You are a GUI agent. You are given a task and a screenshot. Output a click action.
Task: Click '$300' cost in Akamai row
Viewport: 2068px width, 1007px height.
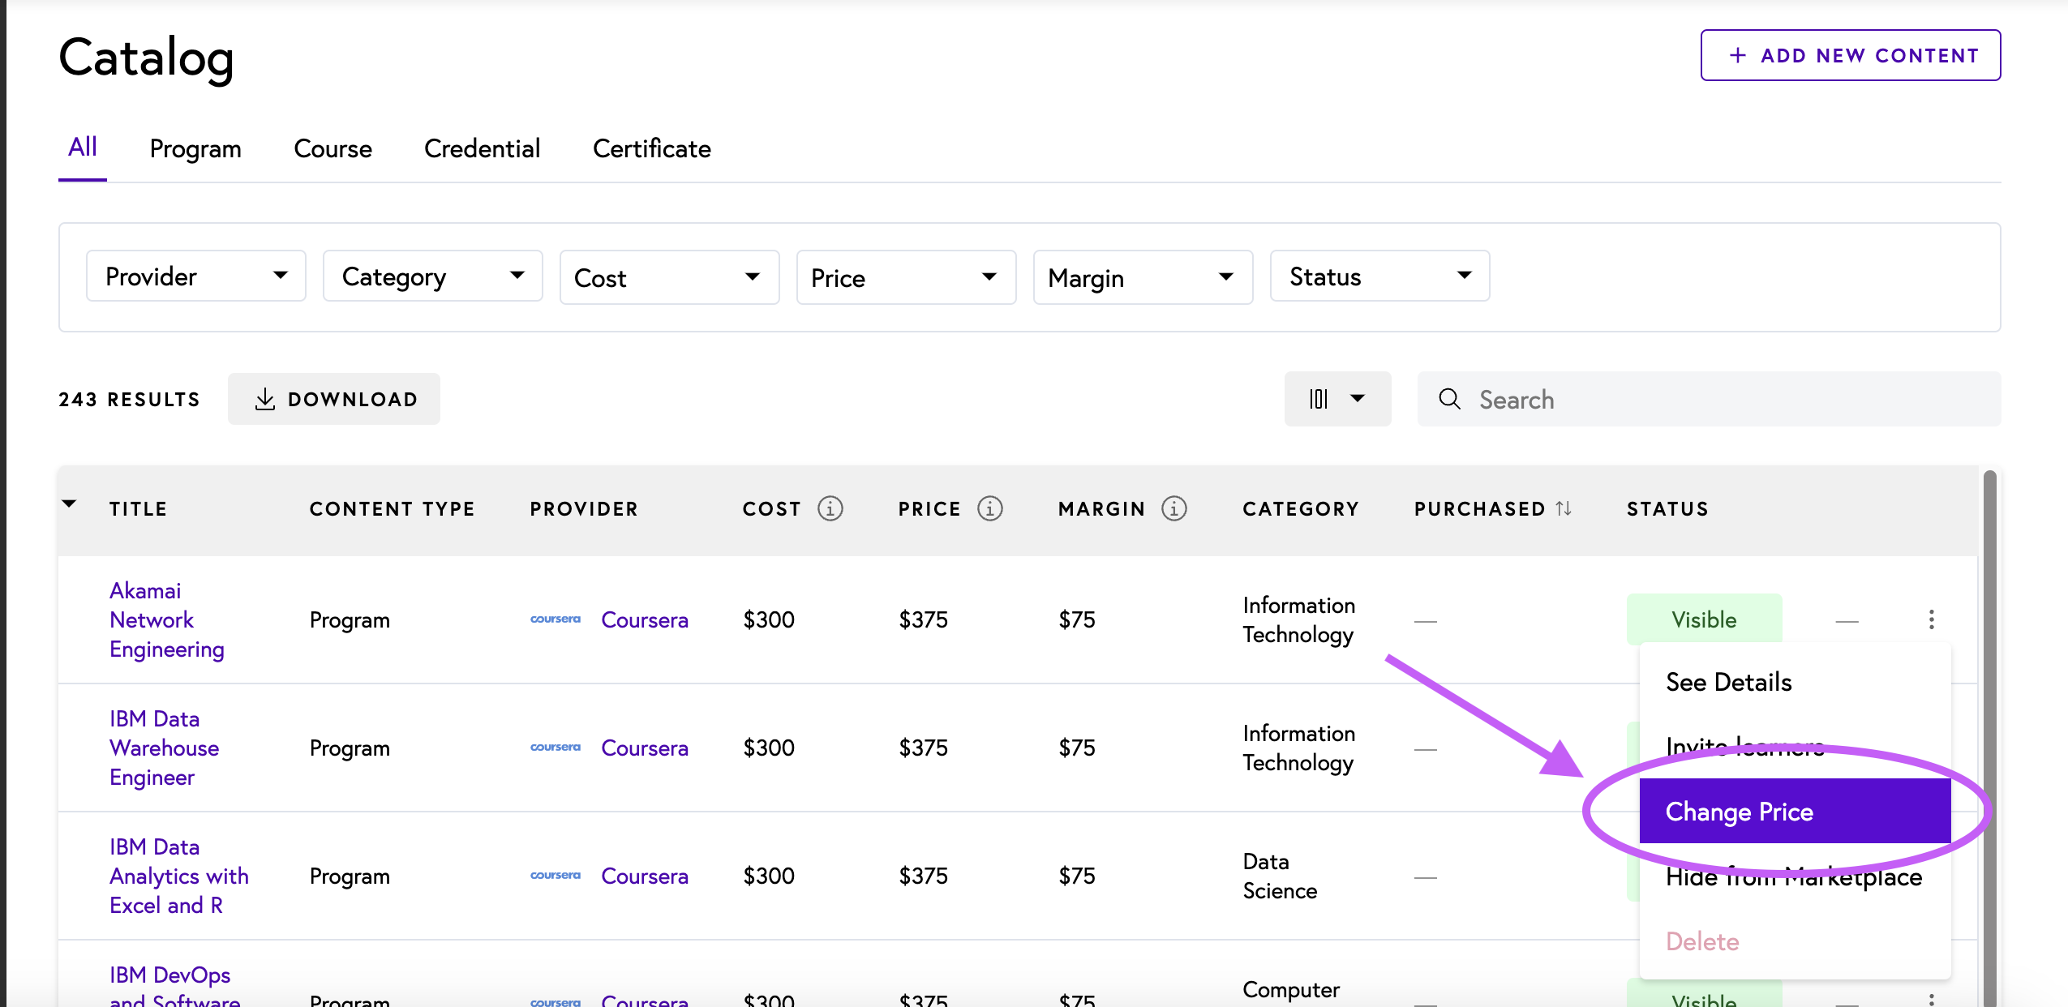(769, 619)
